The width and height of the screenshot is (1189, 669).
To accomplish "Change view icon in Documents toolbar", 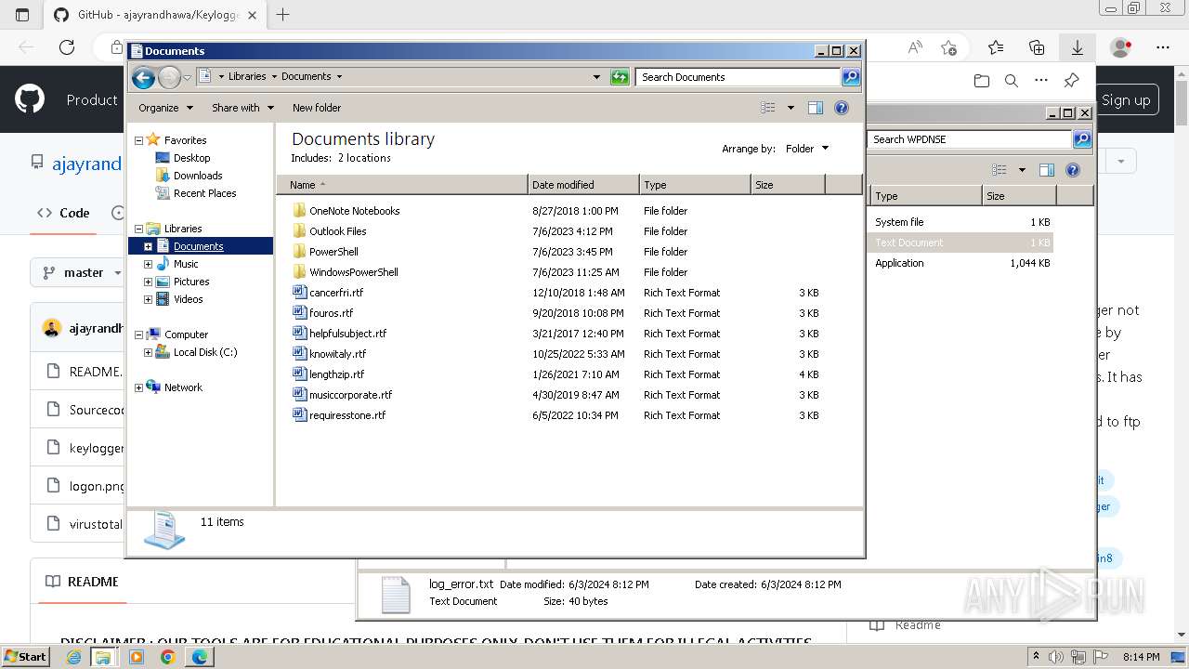I will [768, 108].
